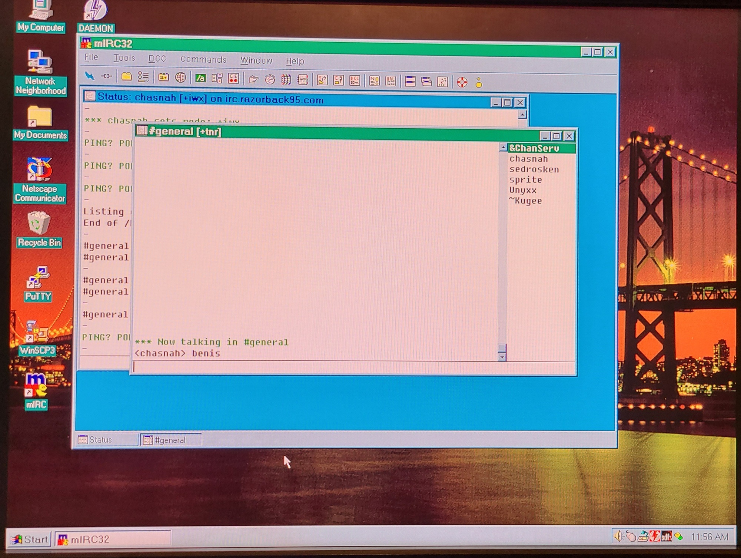Click the Connect lightning bolt toolbar icon
Viewport: 741px width, 558px height.
(89, 76)
